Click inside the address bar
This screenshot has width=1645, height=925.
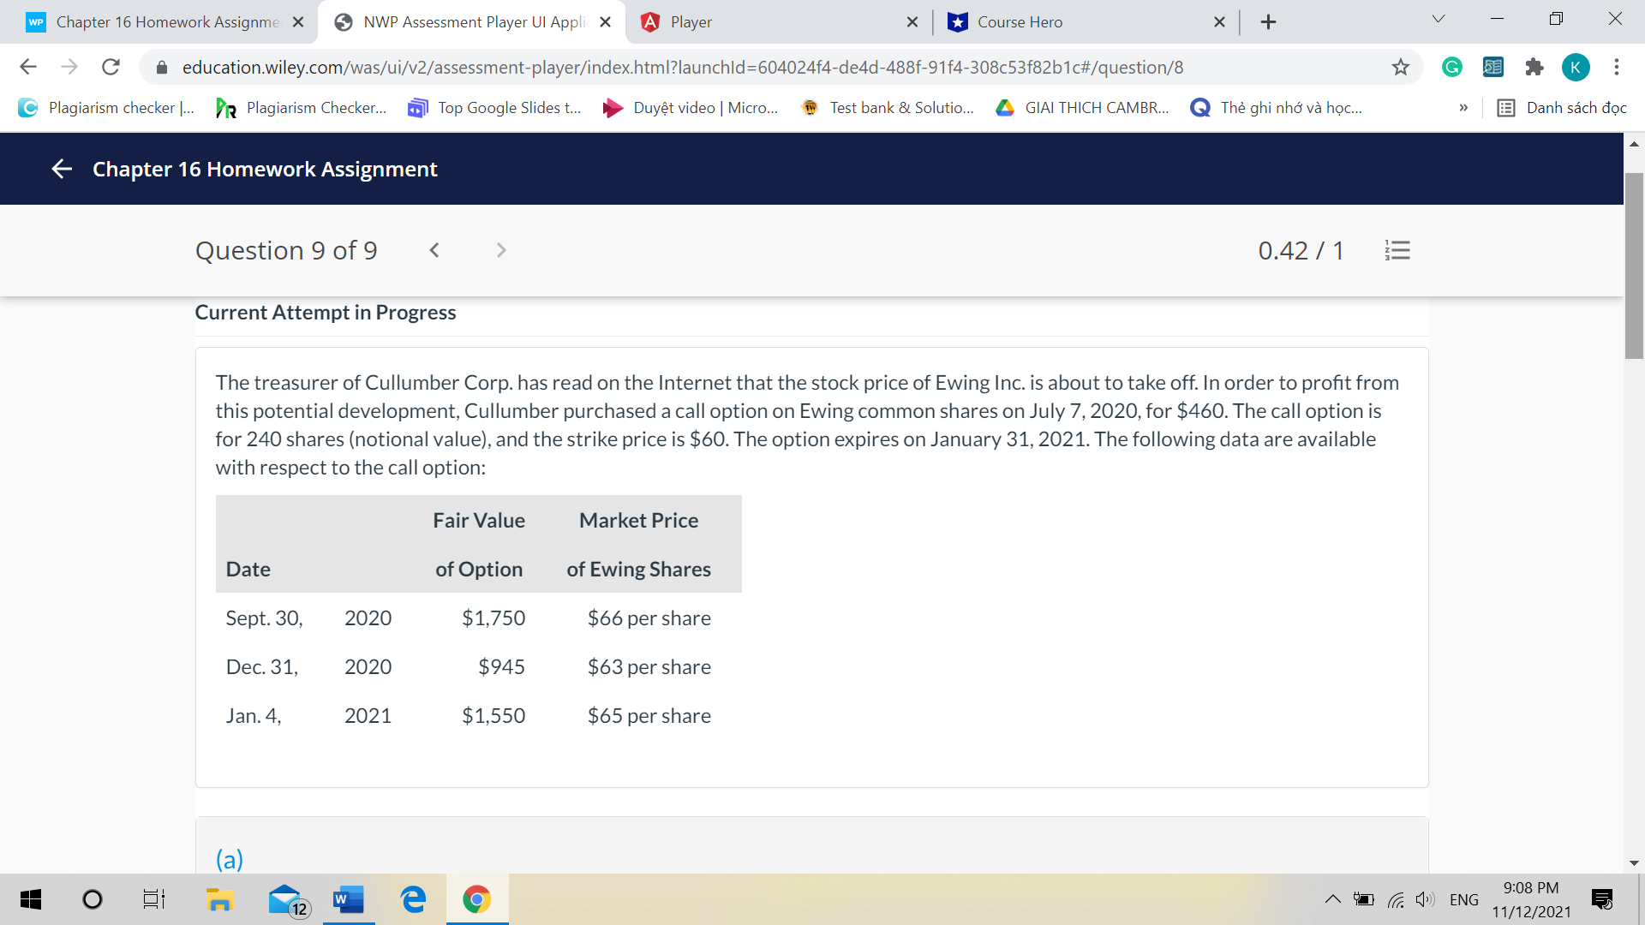(685, 67)
